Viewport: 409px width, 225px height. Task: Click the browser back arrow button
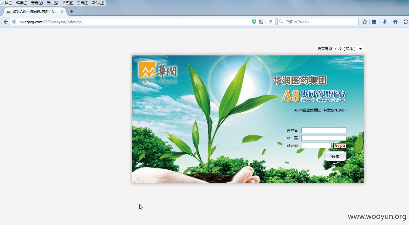coord(6,22)
